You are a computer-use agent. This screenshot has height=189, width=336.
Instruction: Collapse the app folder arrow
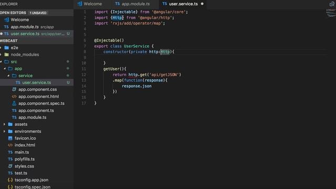coord(5,69)
